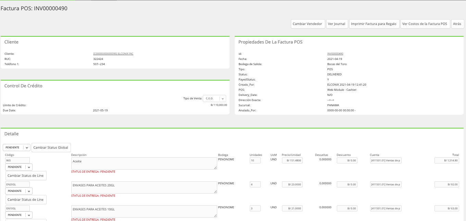Click Imprimir Factura para Regalo
466x221 pixels.
point(374,24)
